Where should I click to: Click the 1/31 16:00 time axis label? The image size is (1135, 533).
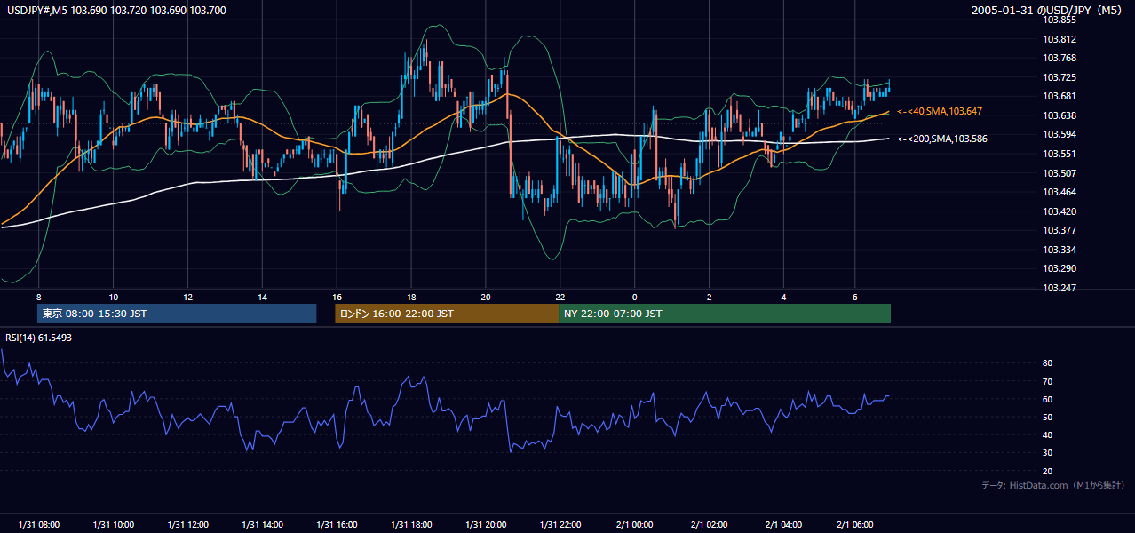(337, 524)
